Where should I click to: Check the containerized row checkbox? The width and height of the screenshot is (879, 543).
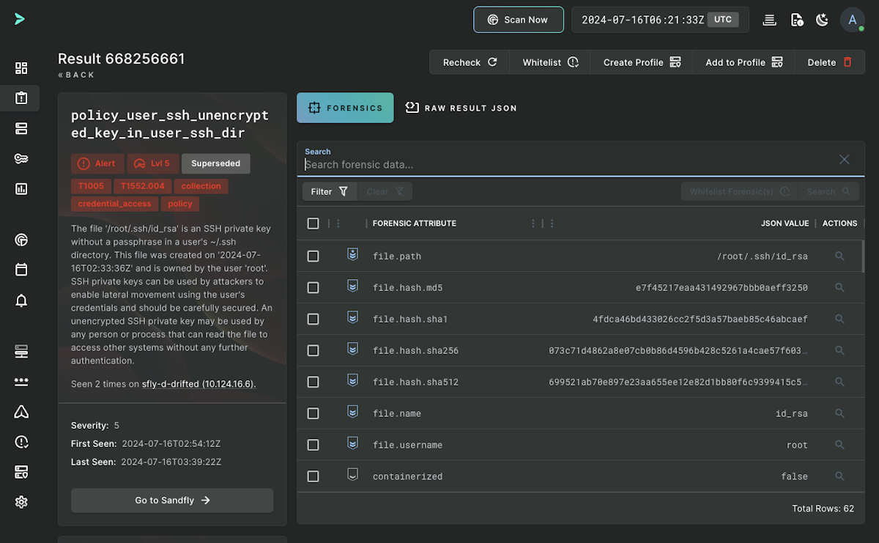coord(313,476)
